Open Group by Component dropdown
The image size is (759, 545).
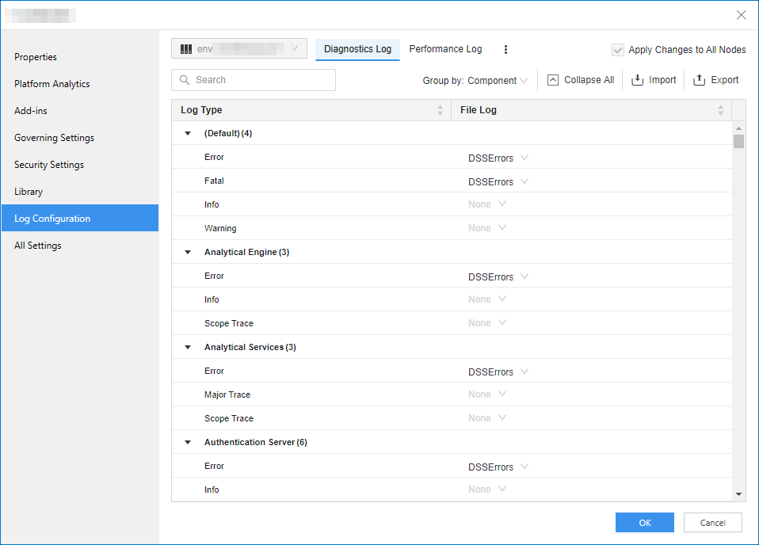coord(475,80)
